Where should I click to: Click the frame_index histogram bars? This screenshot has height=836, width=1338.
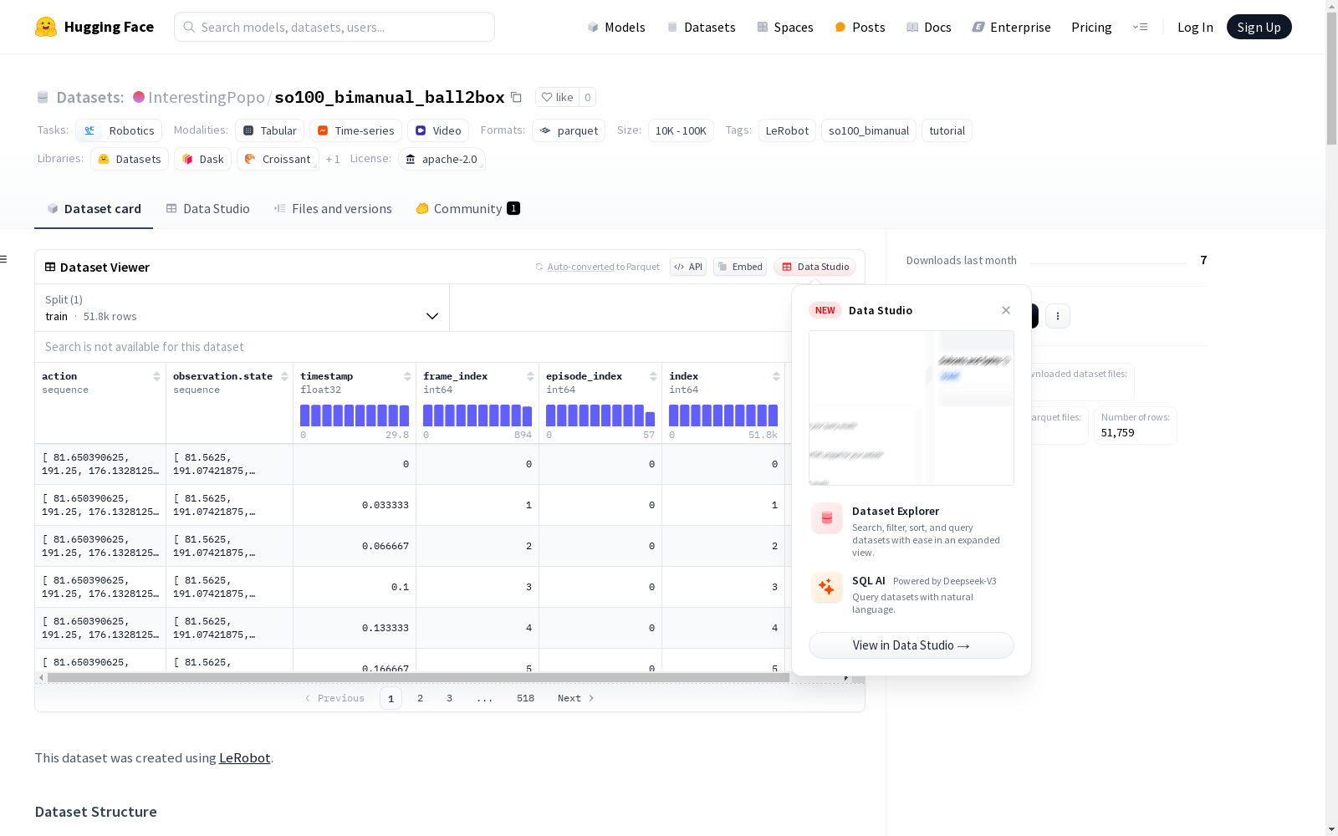[x=477, y=415]
